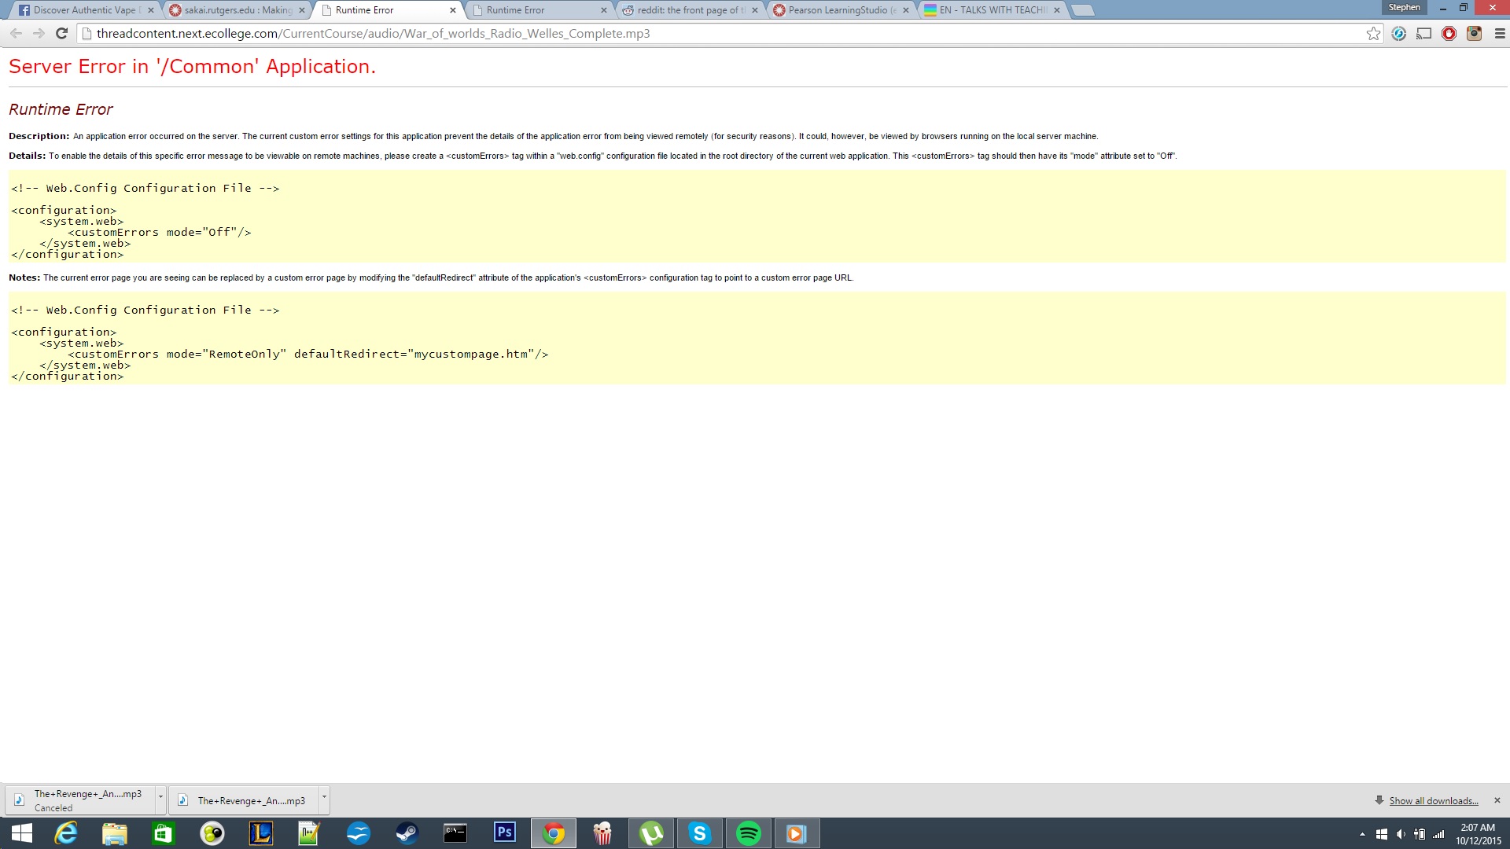The width and height of the screenshot is (1510, 849).
Task: Reload the current page
Action: 61,34
